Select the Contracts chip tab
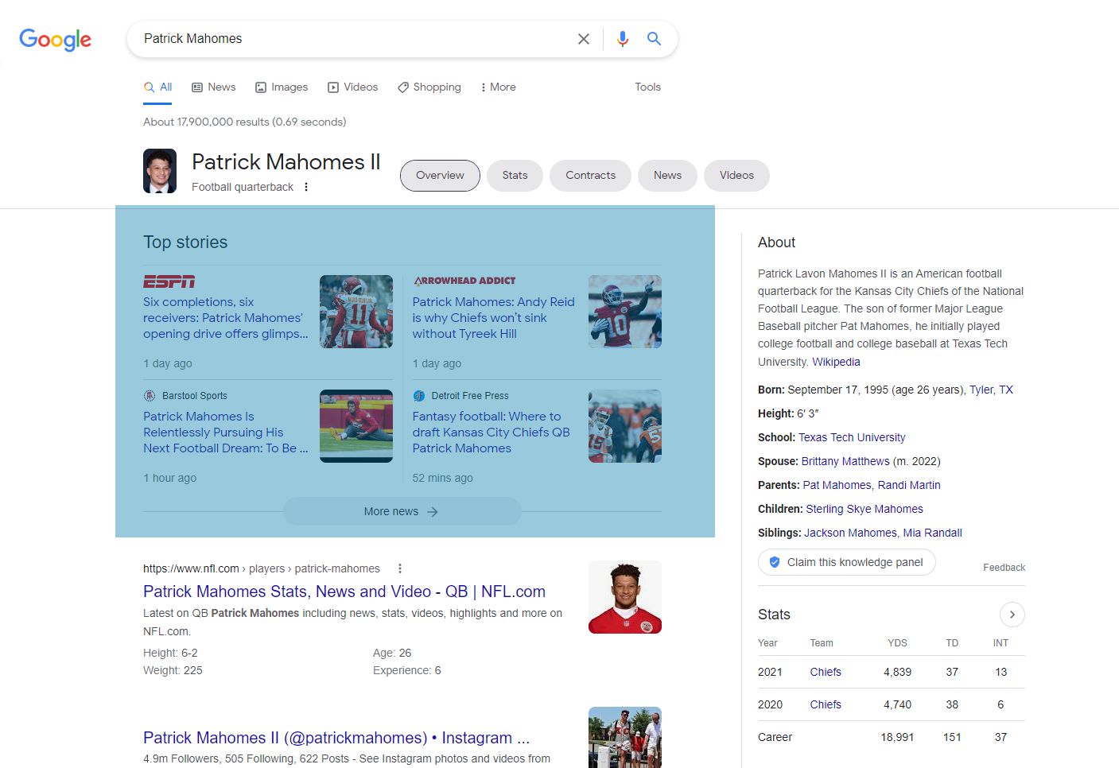The height and width of the screenshot is (768, 1119). [x=590, y=176]
